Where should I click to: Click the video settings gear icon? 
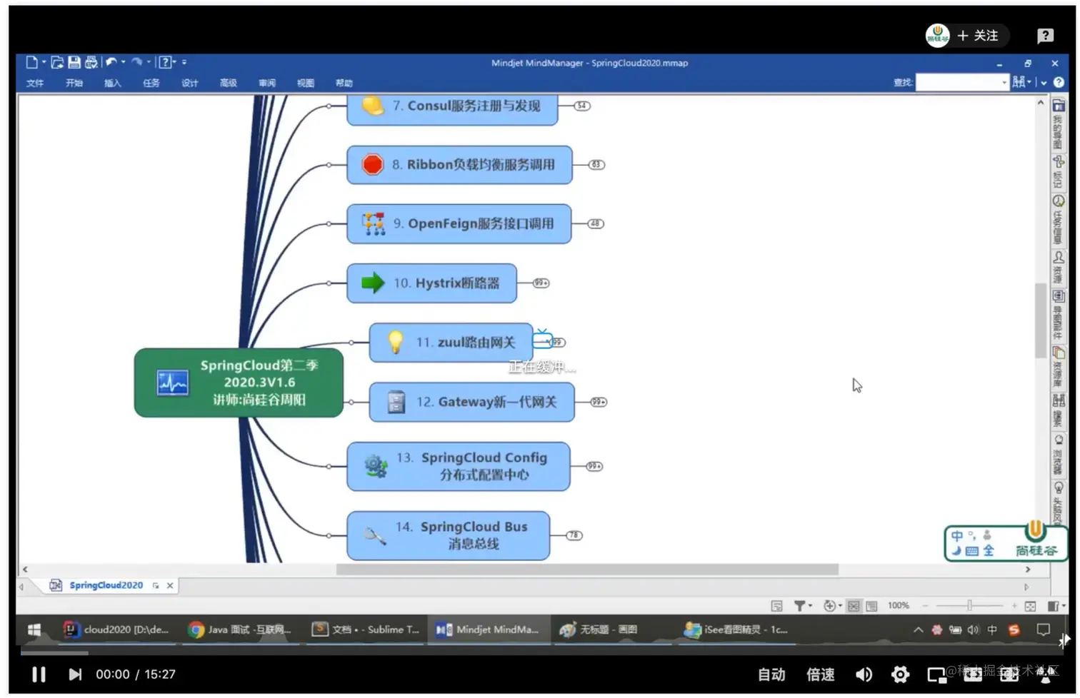point(900,674)
